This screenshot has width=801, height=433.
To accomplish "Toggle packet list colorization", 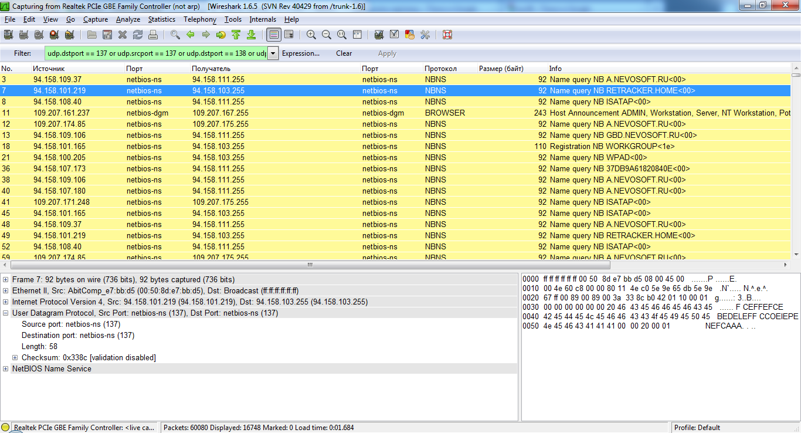I will tap(273, 35).
